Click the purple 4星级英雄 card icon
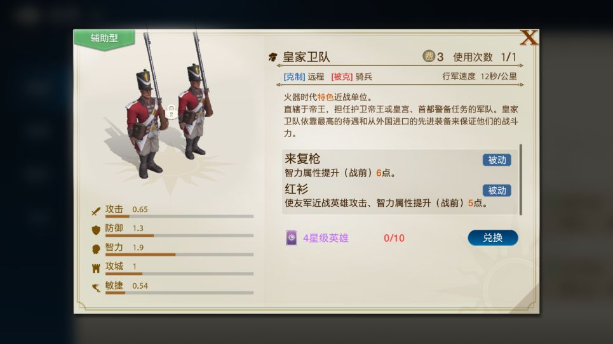The image size is (613, 344). point(292,238)
